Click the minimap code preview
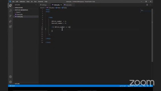 point(146,11)
